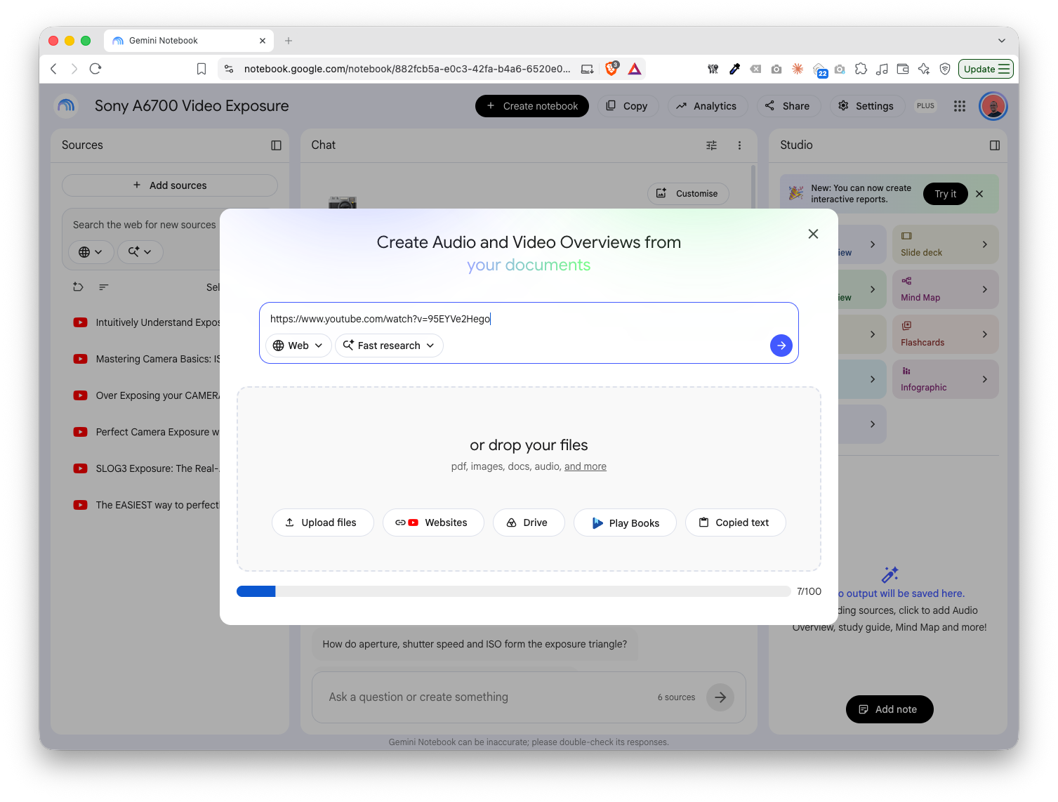Screen dimensions: 1058x802
Task: Click Upload files button
Action: point(322,522)
